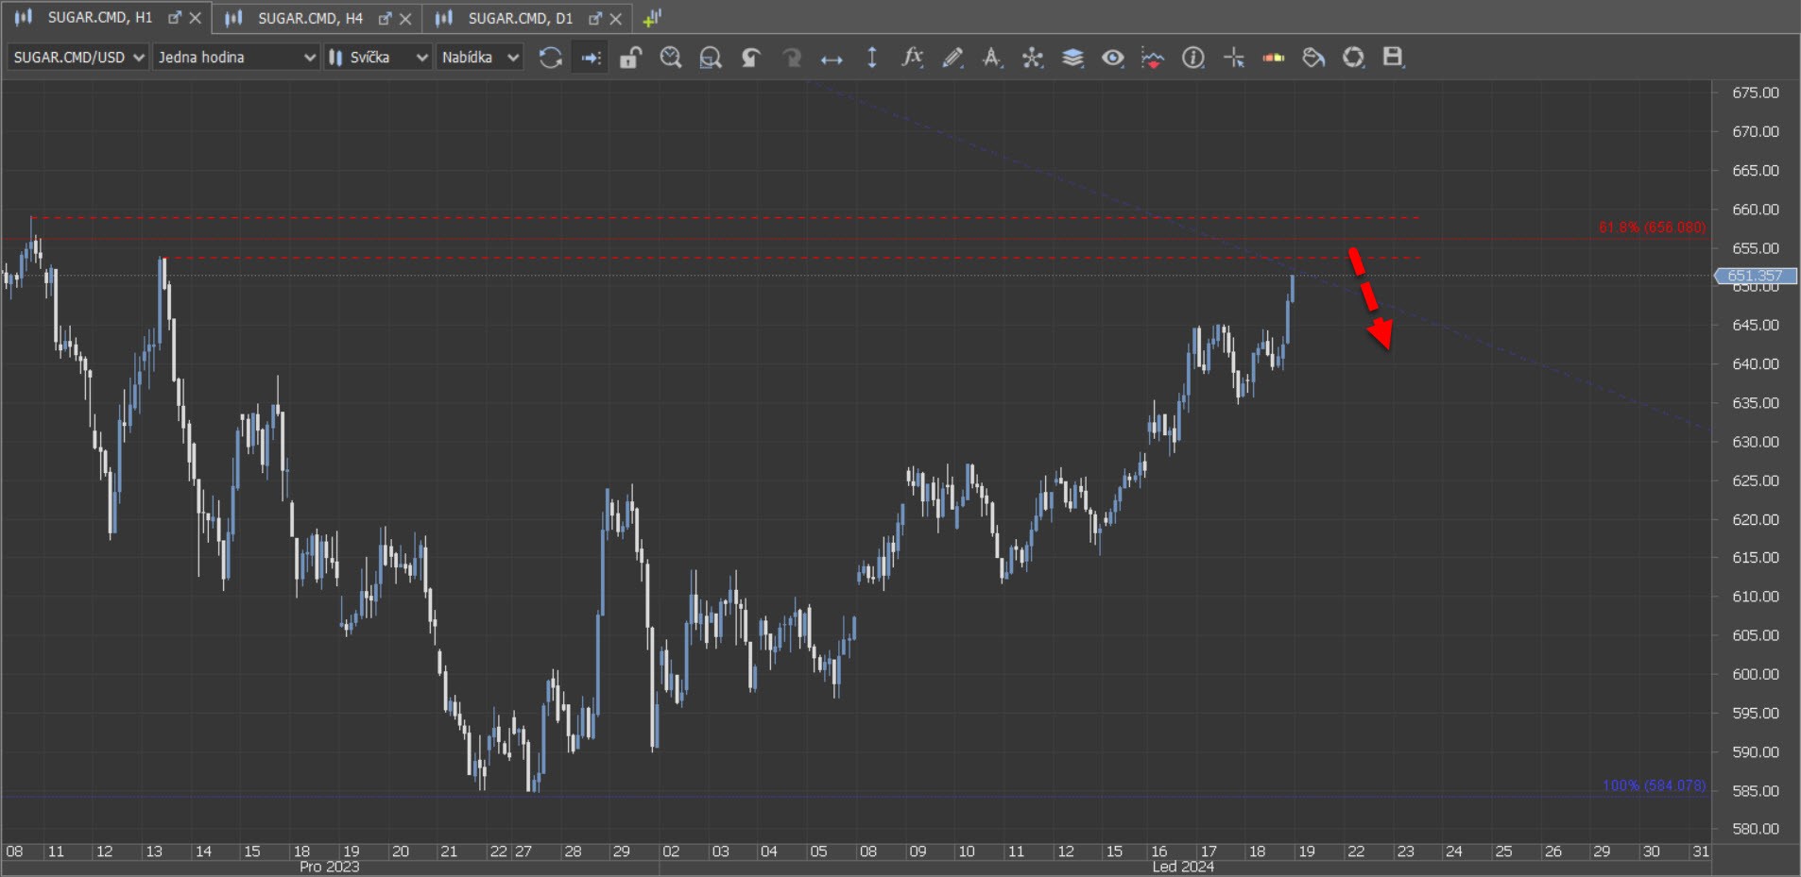
Task: Detach the SUGAR.CMD, H4 tab
Action: point(385,18)
